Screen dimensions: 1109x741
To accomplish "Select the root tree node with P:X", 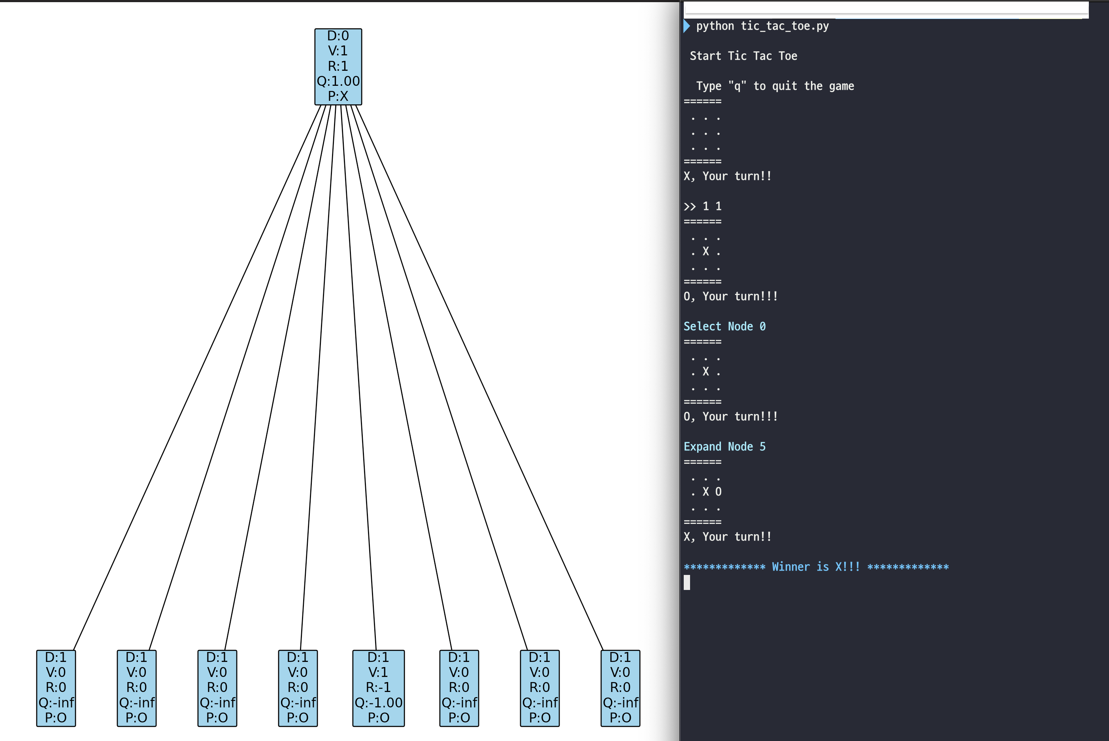I will pyautogui.click(x=338, y=67).
